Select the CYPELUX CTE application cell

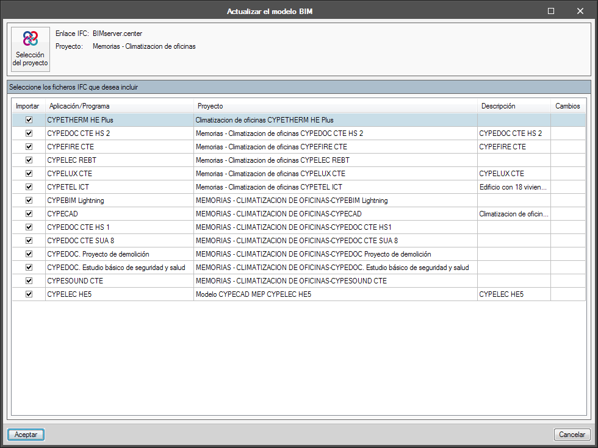[x=120, y=173]
